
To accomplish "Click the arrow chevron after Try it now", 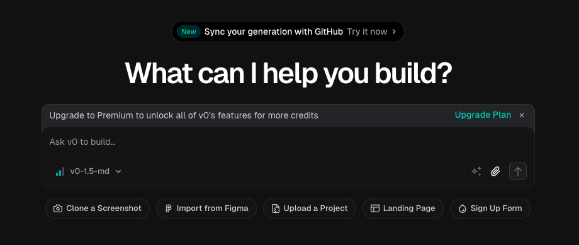I will click(x=394, y=31).
